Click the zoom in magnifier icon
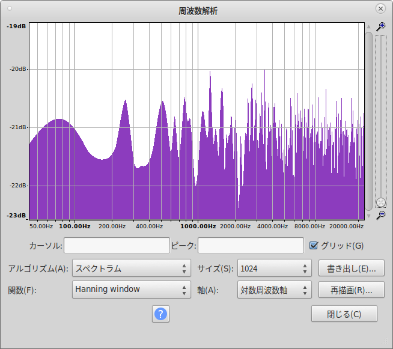The width and height of the screenshot is (393, 349). 380,27
